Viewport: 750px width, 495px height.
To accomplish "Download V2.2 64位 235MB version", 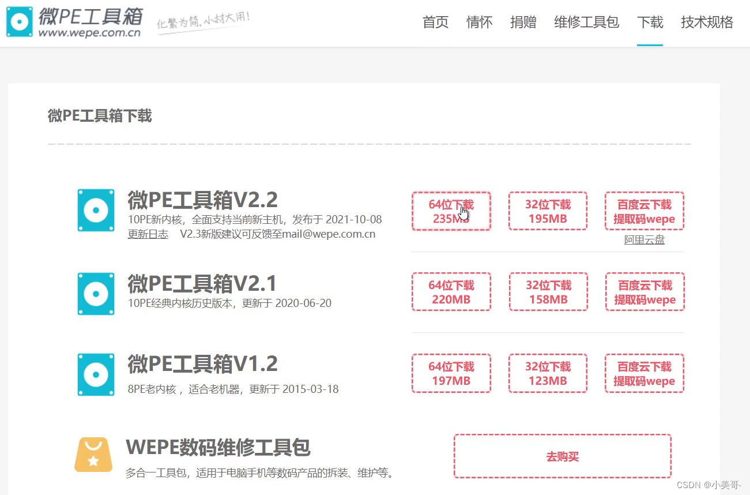I will click(451, 211).
